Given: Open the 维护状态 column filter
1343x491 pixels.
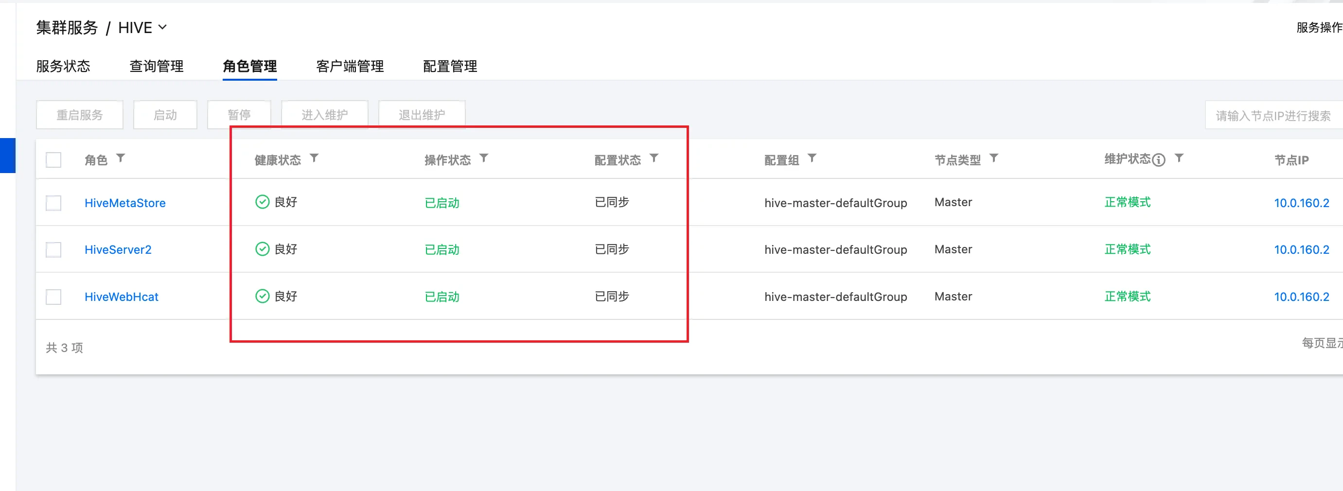Looking at the screenshot, I should pos(1180,158).
